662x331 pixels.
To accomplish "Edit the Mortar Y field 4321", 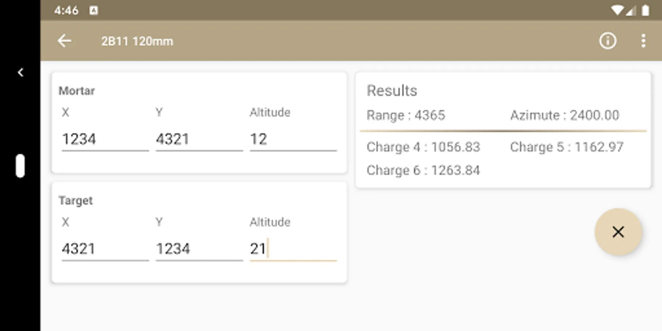I will click(x=199, y=140).
